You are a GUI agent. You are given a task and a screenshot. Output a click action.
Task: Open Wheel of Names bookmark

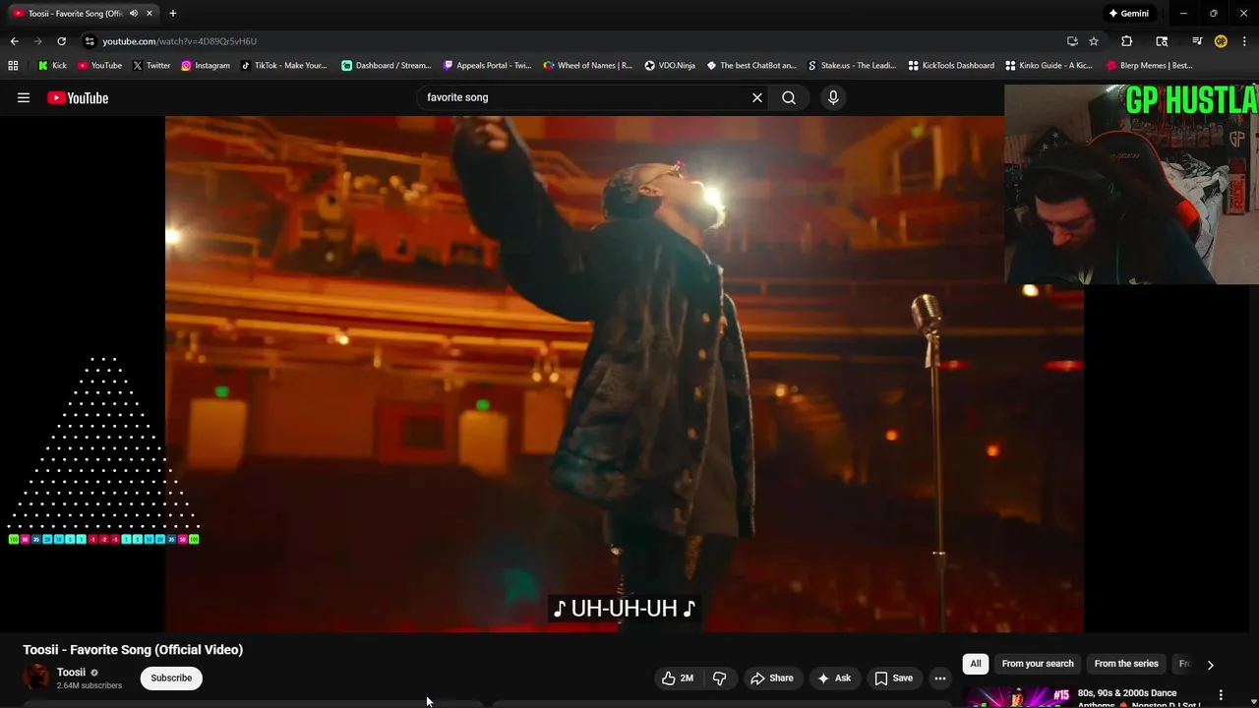(588, 66)
